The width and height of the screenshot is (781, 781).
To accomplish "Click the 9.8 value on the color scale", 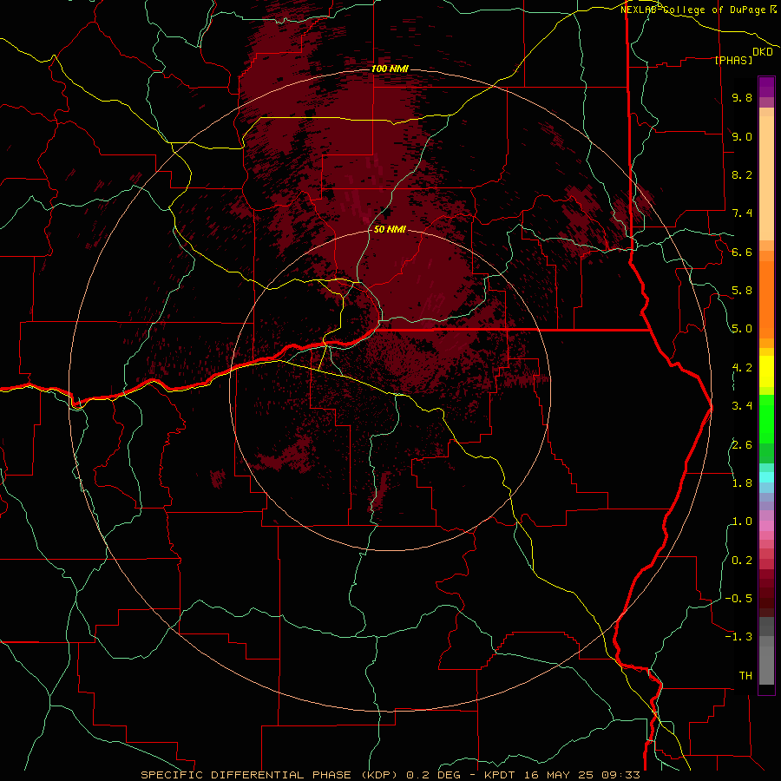I will pyautogui.click(x=742, y=97).
